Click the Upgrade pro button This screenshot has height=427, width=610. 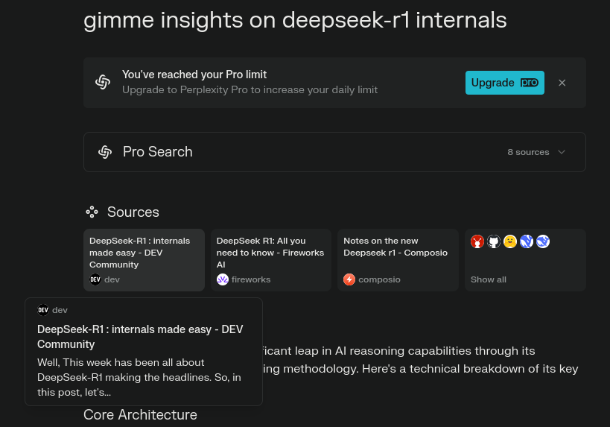point(504,83)
